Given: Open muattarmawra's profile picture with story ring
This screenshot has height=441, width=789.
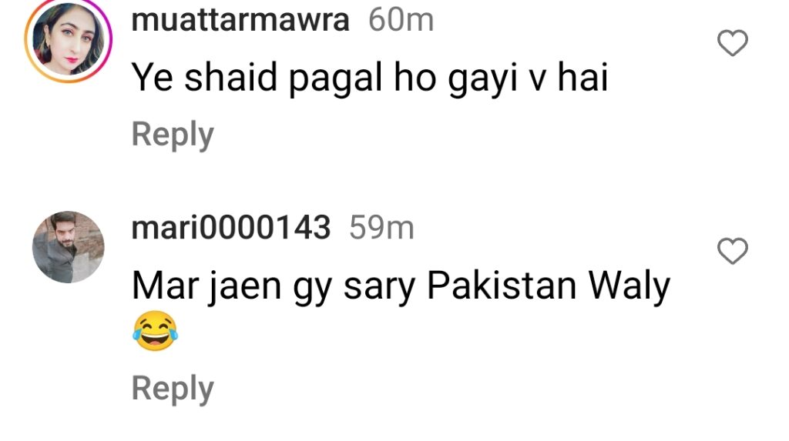Looking at the screenshot, I should pyautogui.click(x=69, y=38).
